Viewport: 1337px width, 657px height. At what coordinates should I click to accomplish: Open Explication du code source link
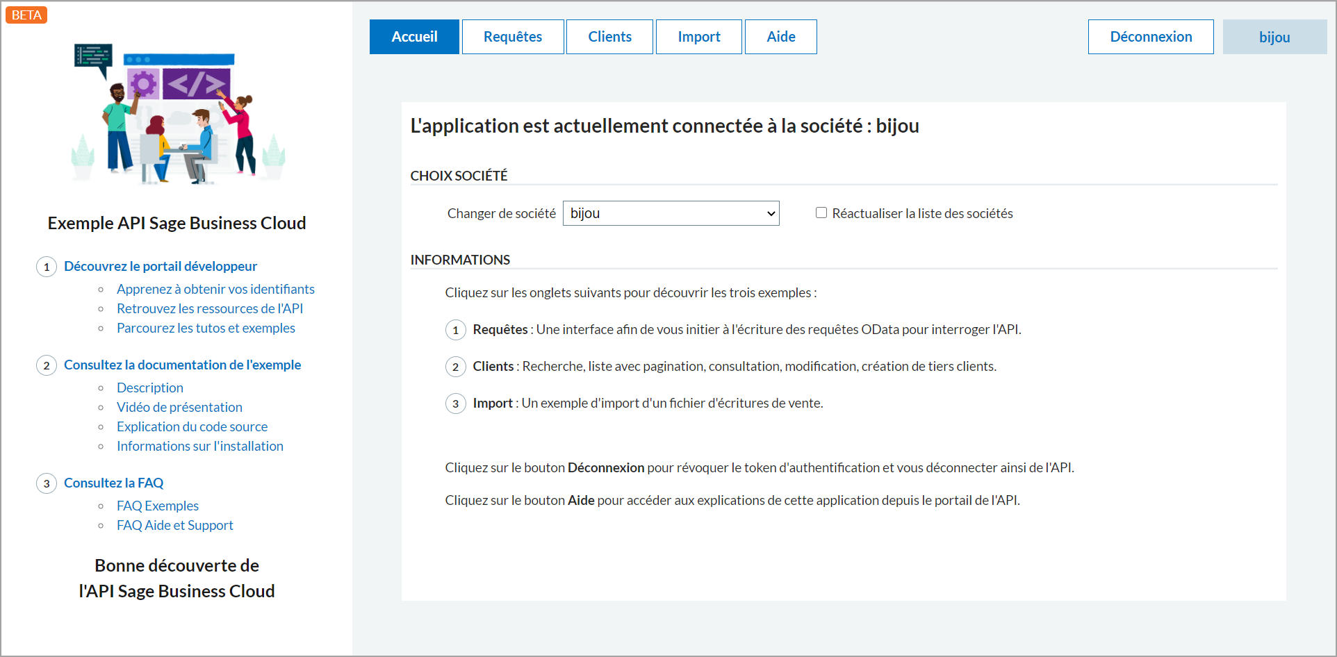(x=192, y=426)
